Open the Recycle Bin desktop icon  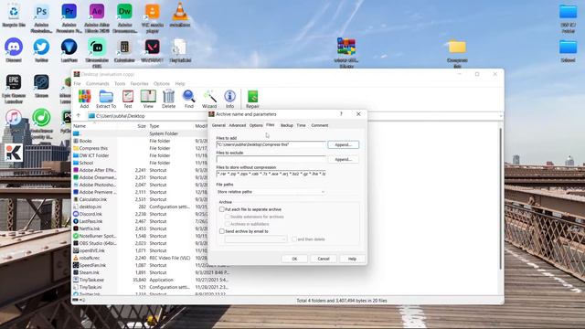tap(14, 16)
